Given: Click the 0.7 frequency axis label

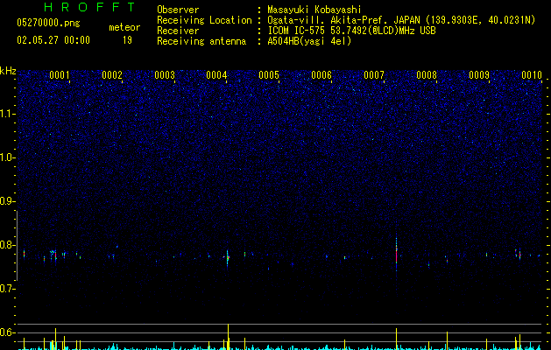Looking at the screenshot, I should pyautogui.click(x=8, y=289).
